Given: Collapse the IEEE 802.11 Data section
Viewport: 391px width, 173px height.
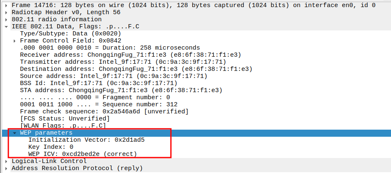Looking at the screenshot, I should [x=7, y=27].
